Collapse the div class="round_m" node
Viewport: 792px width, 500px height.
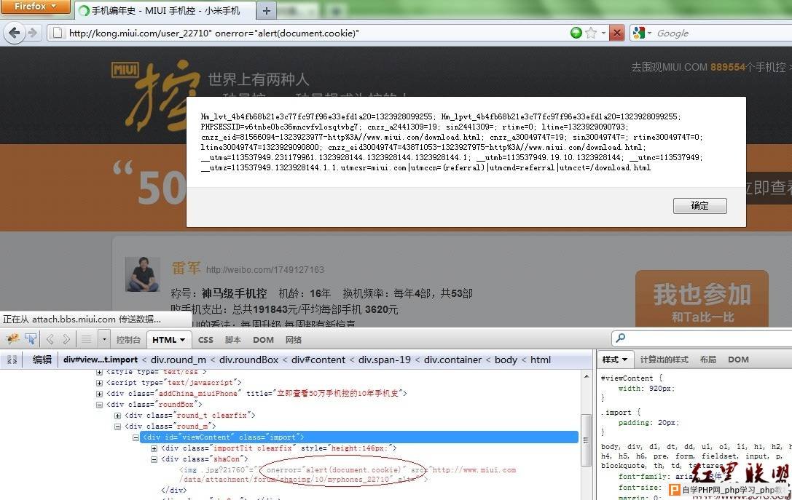point(118,426)
